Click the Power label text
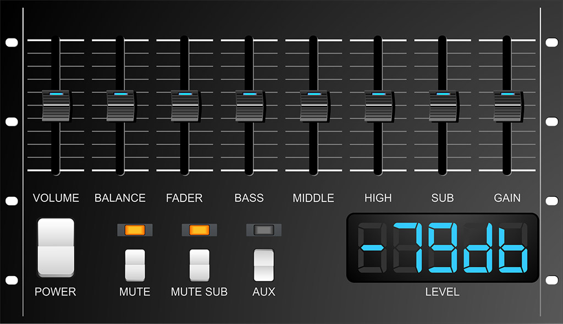 [x=56, y=292]
